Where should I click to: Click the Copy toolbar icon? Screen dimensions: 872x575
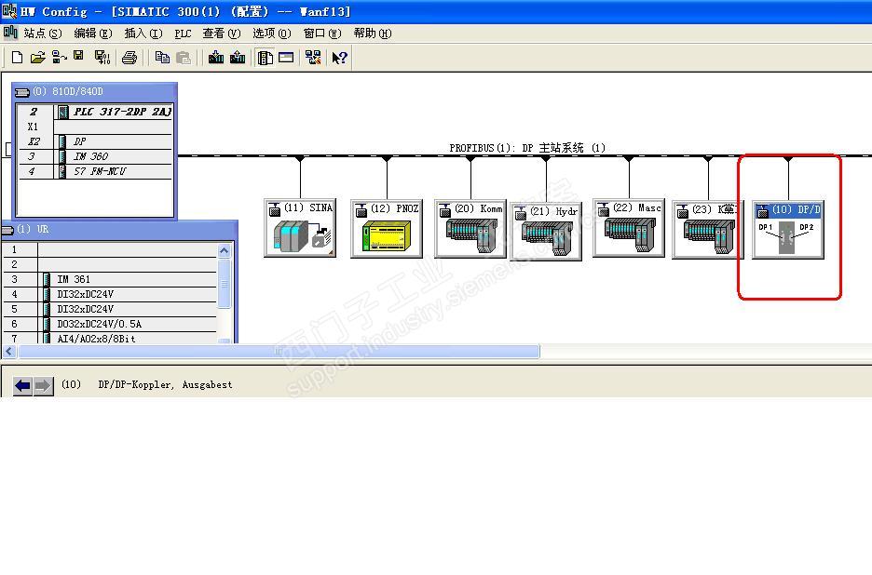(x=162, y=58)
